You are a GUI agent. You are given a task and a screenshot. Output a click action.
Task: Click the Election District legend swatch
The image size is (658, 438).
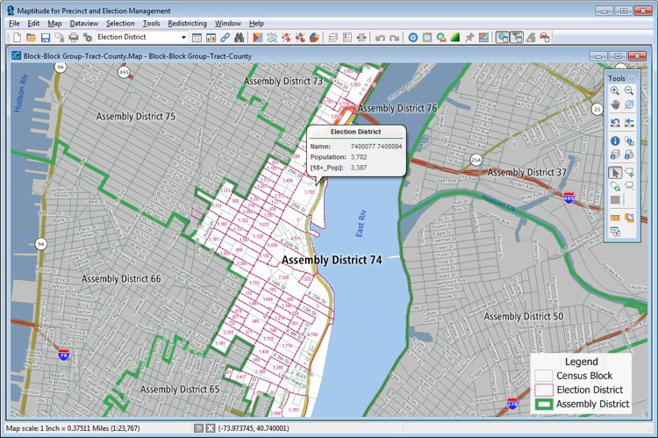(x=543, y=390)
